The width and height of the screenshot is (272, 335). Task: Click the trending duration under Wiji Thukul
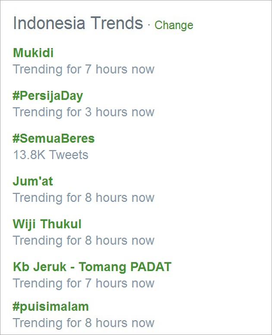click(84, 240)
